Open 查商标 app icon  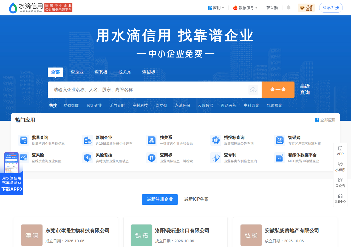tap(152, 158)
